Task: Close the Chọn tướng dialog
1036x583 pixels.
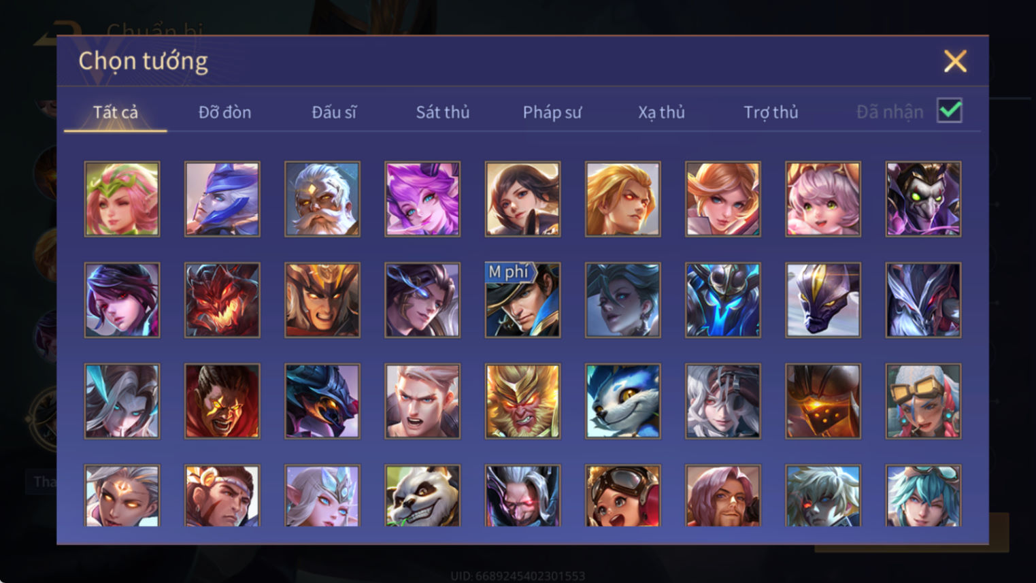Action: [955, 61]
